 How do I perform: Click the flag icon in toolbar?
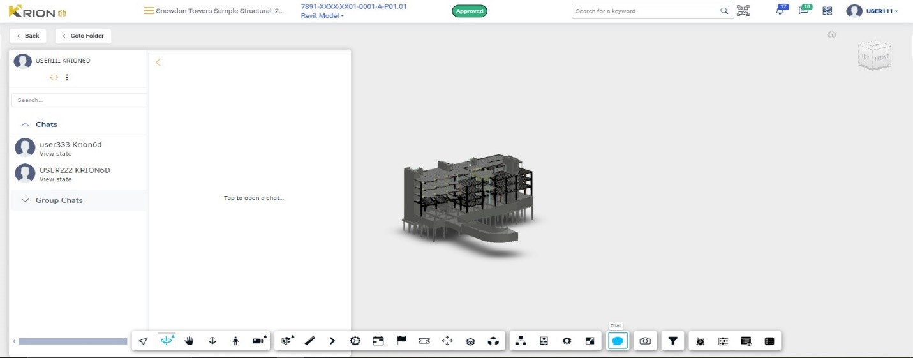tap(401, 341)
